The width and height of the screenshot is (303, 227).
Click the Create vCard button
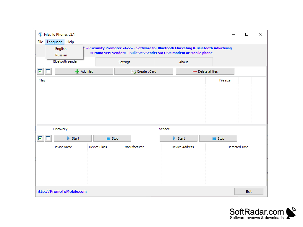click(x=144, y=71)
